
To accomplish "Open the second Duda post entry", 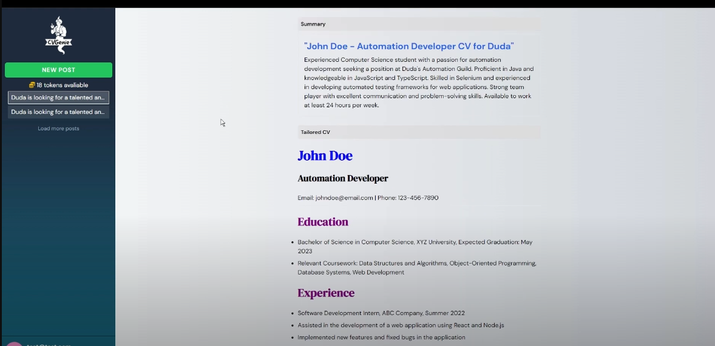I will click(58, 112).
